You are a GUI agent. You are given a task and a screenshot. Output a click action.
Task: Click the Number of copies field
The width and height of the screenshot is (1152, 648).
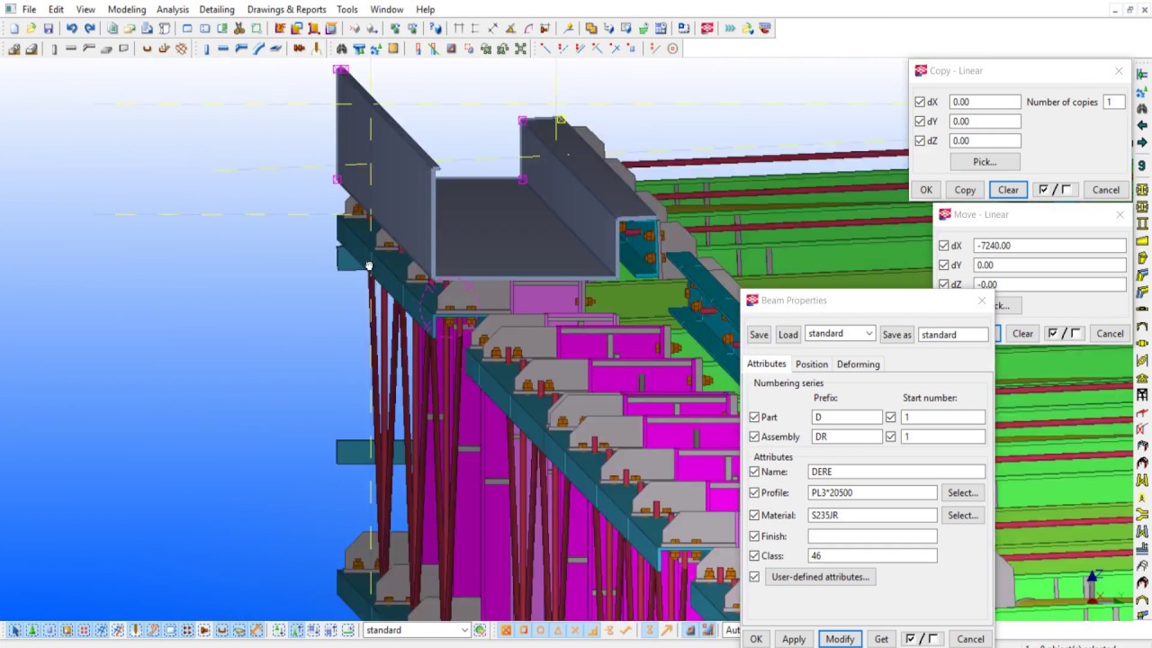point(1114,103)
